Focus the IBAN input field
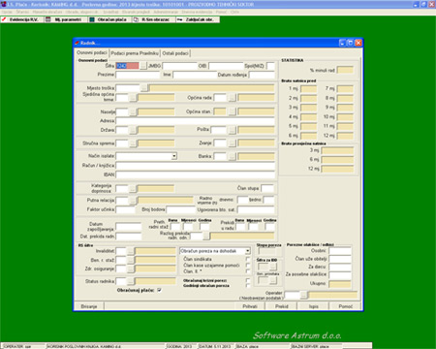 click(x=195, y=174)
